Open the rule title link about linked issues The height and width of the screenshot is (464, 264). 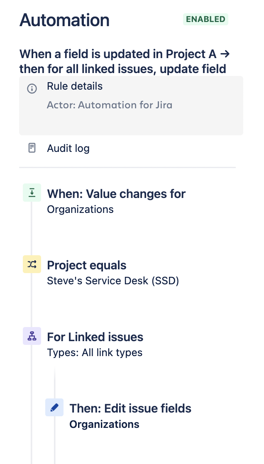[124, 61]
